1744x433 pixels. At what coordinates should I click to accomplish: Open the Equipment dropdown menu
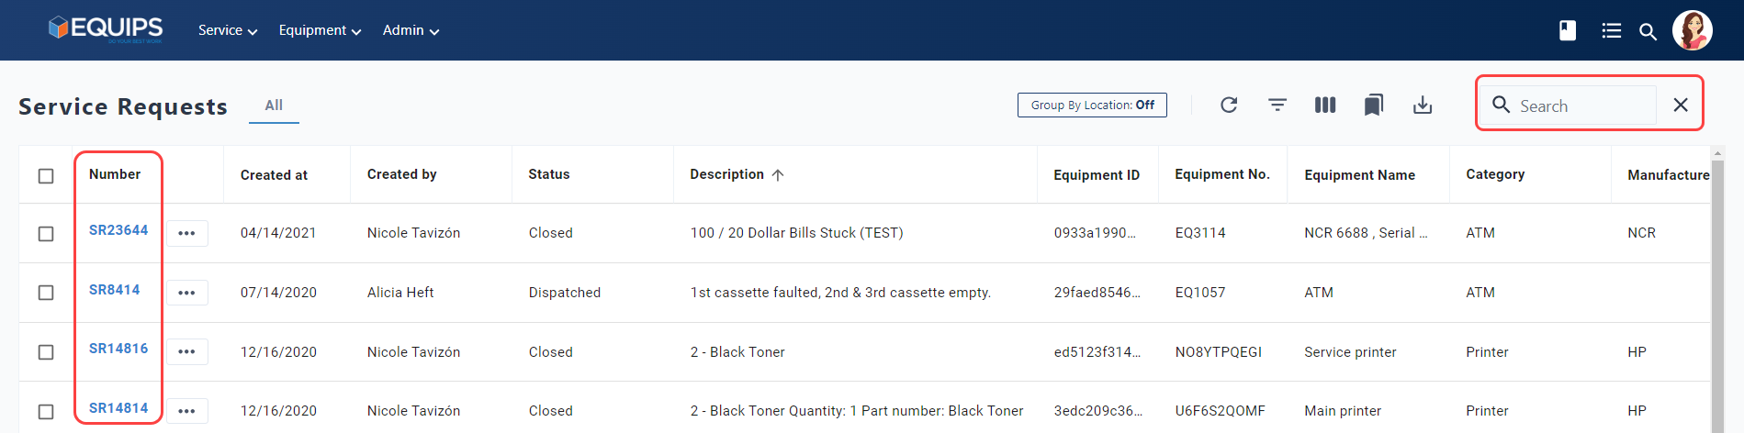[320, 30]
